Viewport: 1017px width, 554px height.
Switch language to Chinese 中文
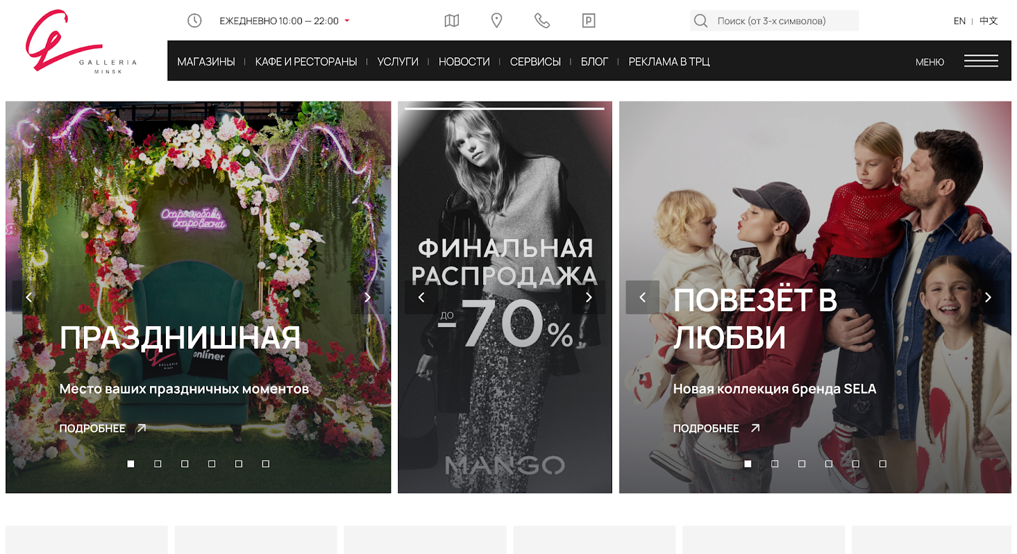988,21
